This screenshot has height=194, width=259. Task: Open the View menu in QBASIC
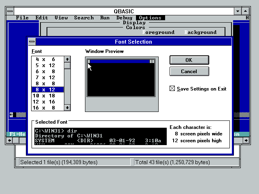tap(61, 18)
